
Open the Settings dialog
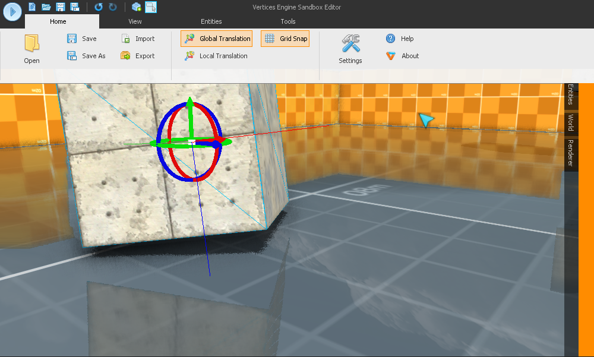coord(350,49)
